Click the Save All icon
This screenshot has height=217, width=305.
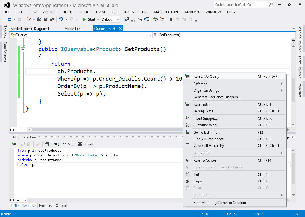point(52,19)
